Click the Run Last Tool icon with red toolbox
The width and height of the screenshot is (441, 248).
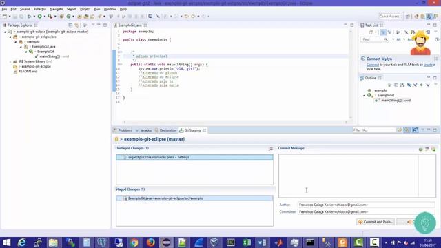tap(50, 17)
